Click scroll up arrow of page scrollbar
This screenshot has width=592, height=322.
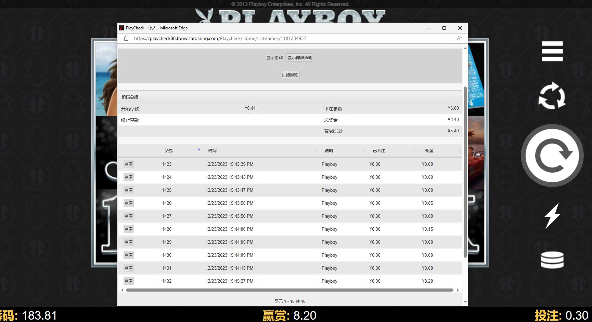point(465,48)
